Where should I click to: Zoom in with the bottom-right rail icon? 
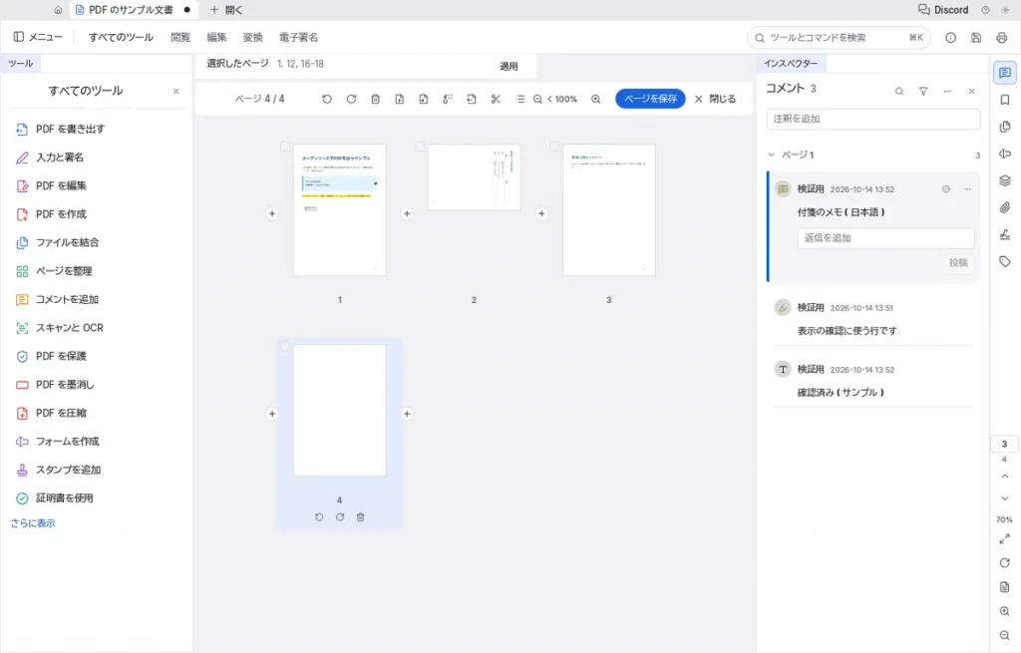(x=1005, y=611)
